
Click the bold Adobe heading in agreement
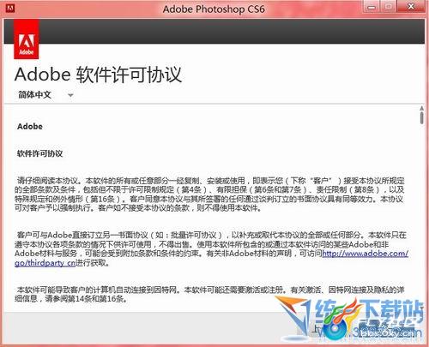(30, 126)
